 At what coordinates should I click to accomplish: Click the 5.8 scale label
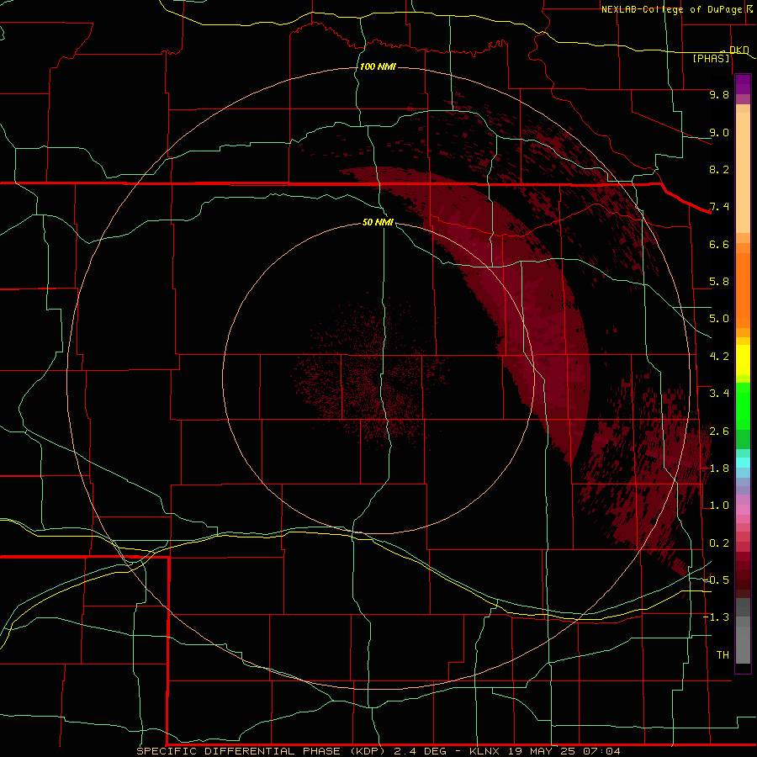[719, 282]
